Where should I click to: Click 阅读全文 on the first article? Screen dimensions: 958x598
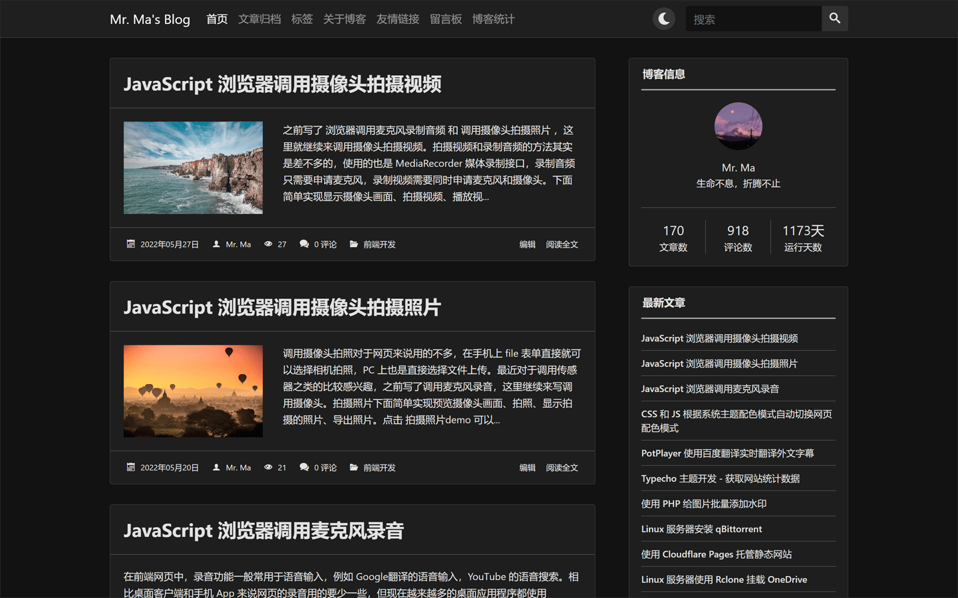pyautogui.click(x=562, y=244)
